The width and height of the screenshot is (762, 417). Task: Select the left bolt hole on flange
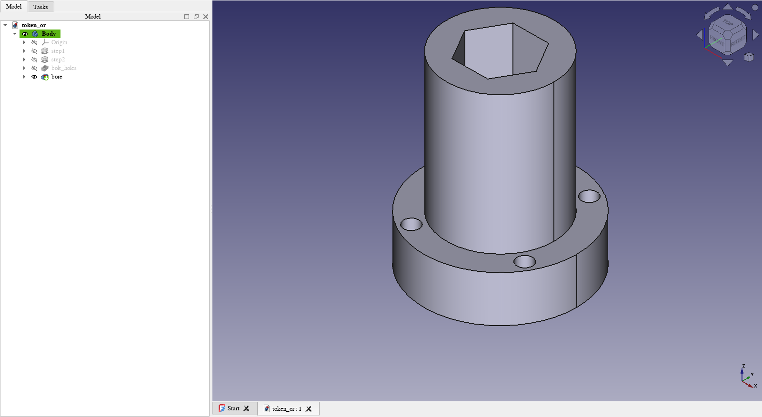point(411,224)
